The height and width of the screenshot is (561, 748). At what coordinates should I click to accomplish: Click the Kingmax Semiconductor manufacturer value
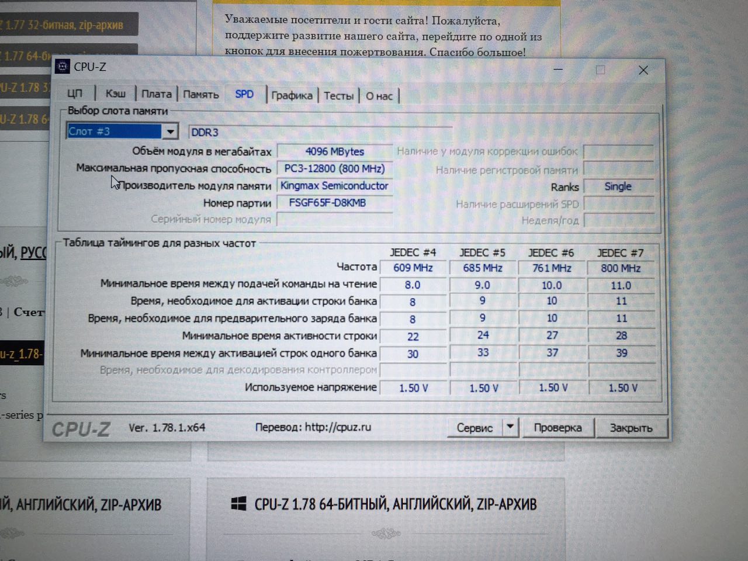(335, 186)
